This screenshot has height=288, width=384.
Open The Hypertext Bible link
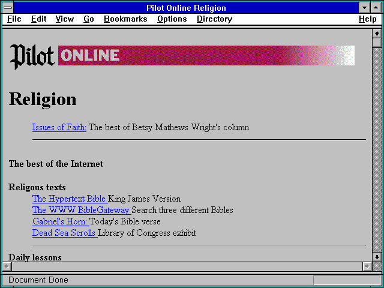tap(70, 199)
